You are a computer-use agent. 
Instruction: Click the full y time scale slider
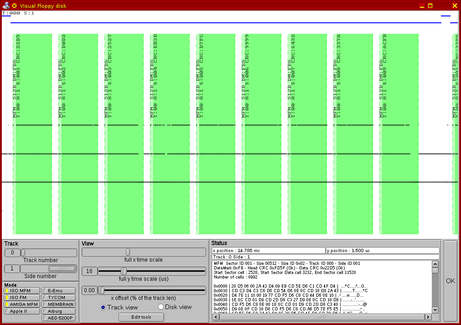click(124, 271)
